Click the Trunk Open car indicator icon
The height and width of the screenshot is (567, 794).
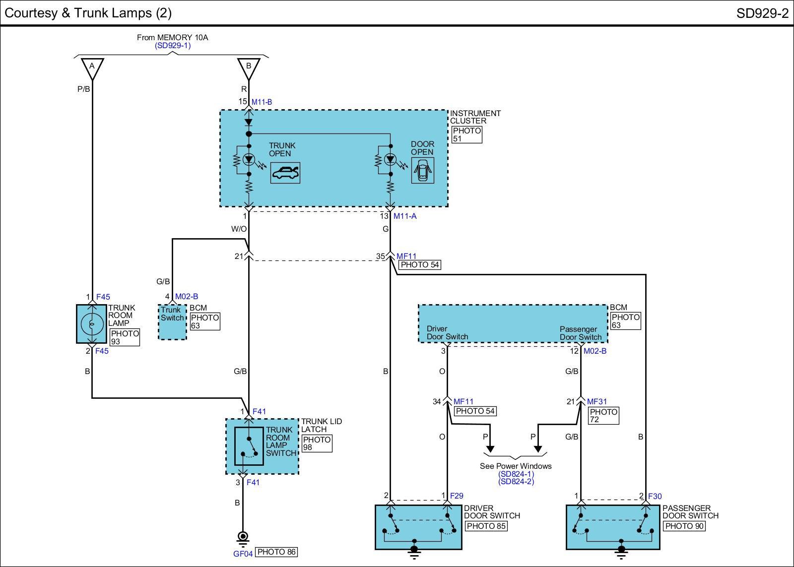click(x=285, y=173)
